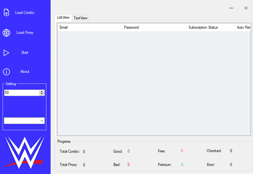The height and width of the screenshot is (174, 253).
Task: Click the Start play triangle icon
Action: click(6, 53)
